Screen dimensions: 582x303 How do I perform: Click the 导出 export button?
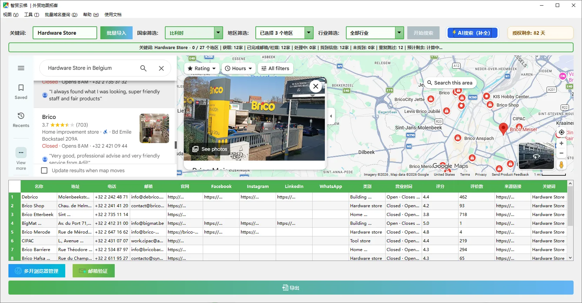pos(291,288)
